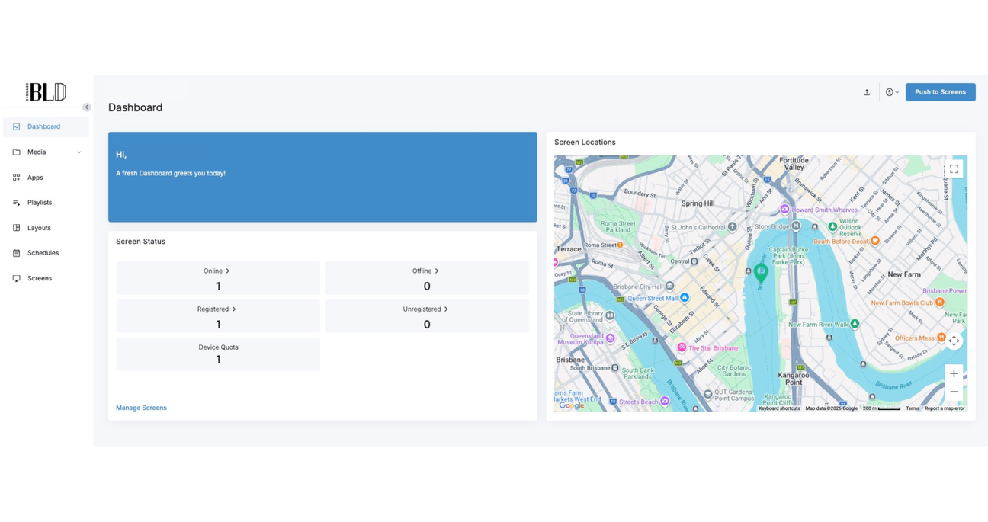Click the Layouts icon in sidebar
988x522 pixels.
(17, 228)
